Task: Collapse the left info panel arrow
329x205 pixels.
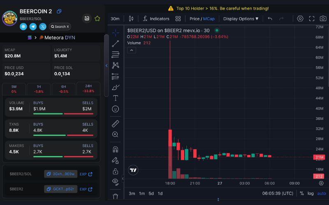Action: point(107,66)
